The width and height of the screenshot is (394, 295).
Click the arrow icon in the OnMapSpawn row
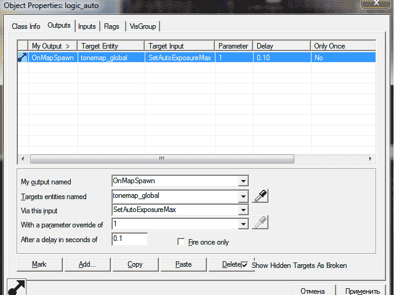[x=22, y=57]
